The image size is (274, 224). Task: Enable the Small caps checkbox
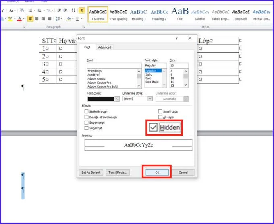(x=160, y=111)
